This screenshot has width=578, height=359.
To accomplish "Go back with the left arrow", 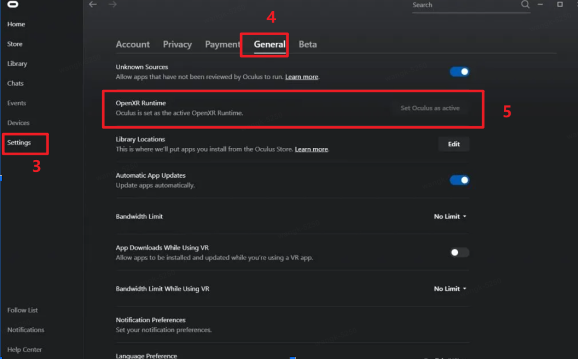I will 93,4.
